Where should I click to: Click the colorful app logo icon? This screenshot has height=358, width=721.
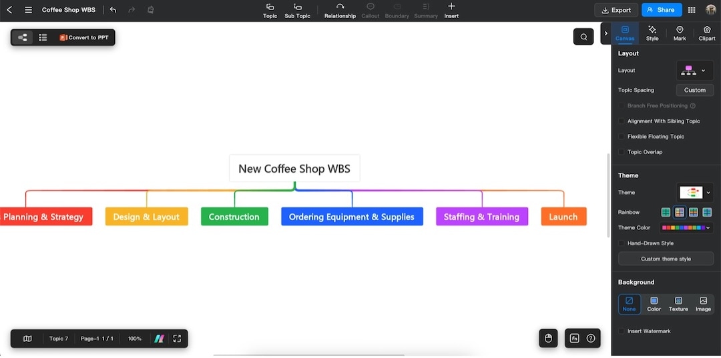coord(159,339)
